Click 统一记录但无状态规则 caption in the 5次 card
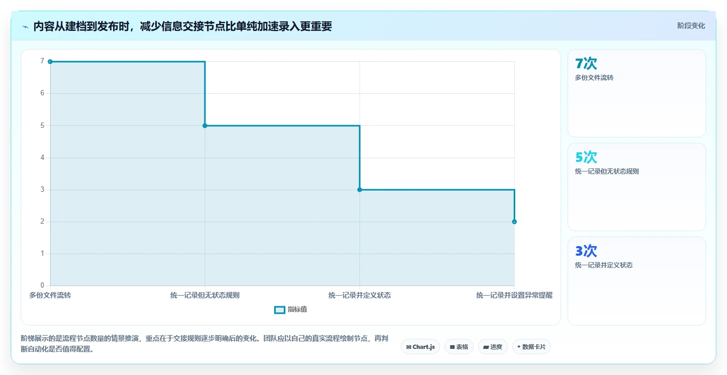This screenshot has width=727, height=375. pyautogui.click(x=607, y=172)
